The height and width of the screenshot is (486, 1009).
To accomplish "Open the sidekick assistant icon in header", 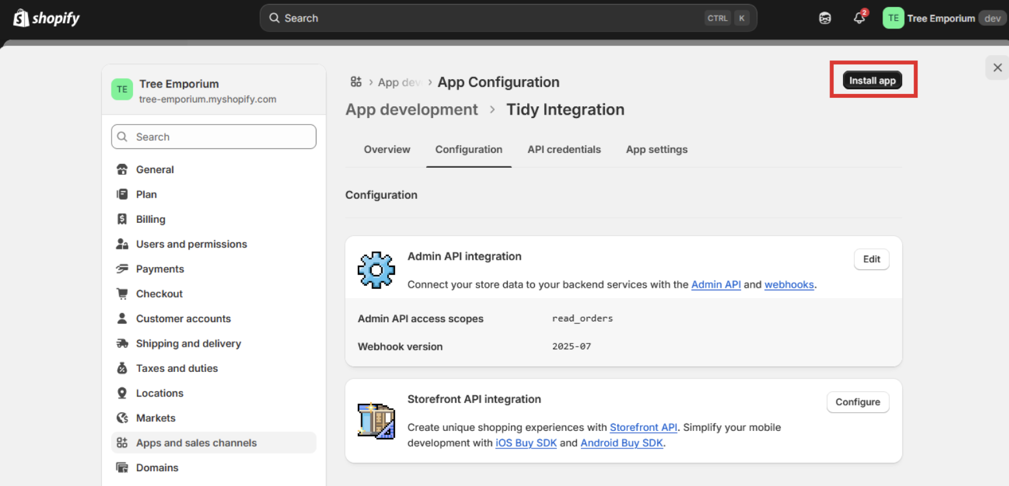I will 825,18.
